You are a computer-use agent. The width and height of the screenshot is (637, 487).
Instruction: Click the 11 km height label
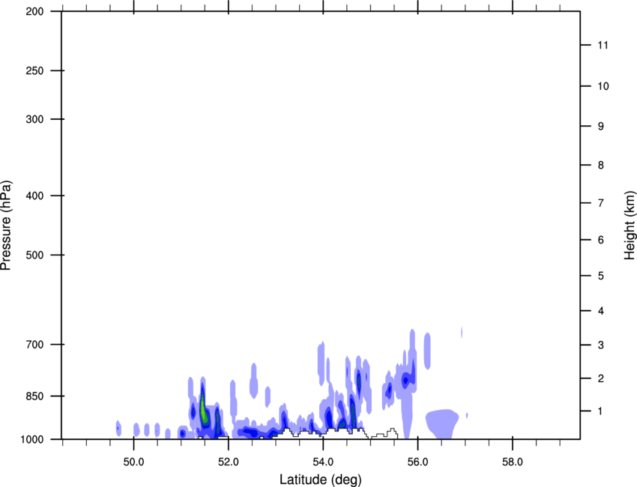[x=603, y=45]
